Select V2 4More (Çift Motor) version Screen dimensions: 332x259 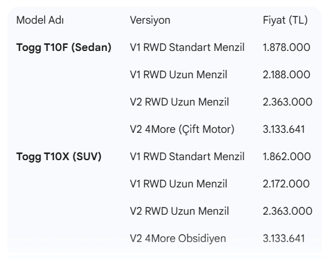(182, 129)
